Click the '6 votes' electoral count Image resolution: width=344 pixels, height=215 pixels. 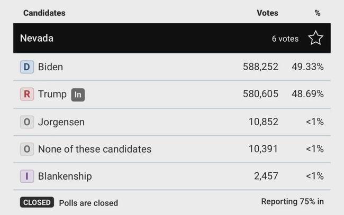click(285, 39)
